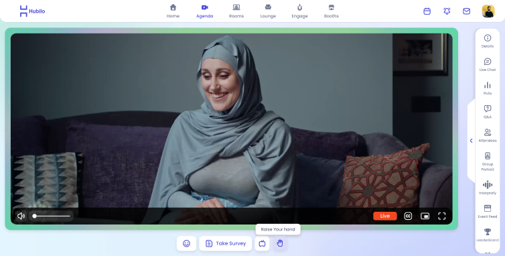The image size is (505, 256).
Task: Click the Take Survey button
Action: click(226, 243)
